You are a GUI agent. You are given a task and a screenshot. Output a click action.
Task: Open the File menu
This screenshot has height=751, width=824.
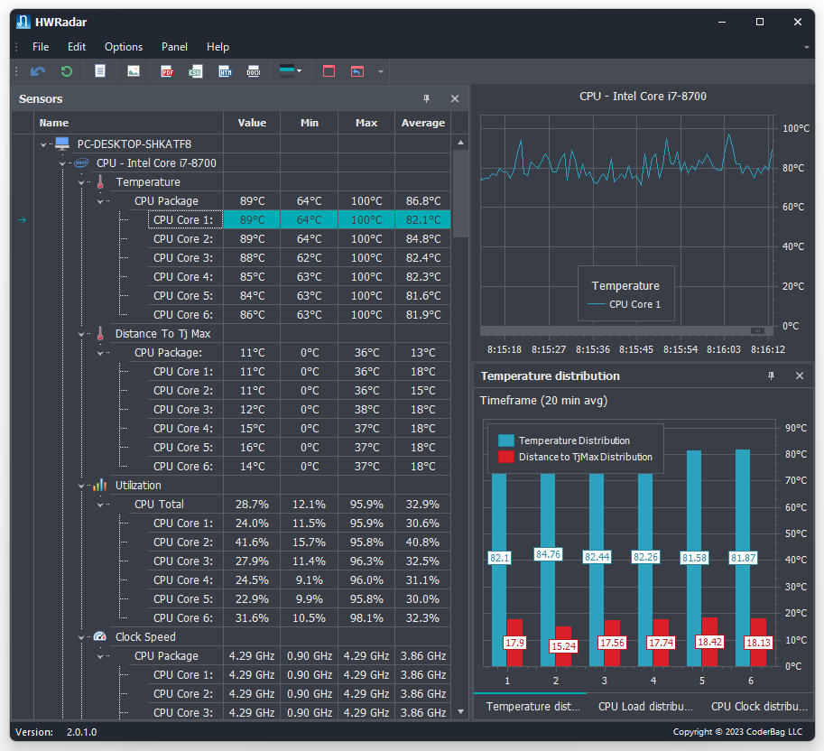41,47
